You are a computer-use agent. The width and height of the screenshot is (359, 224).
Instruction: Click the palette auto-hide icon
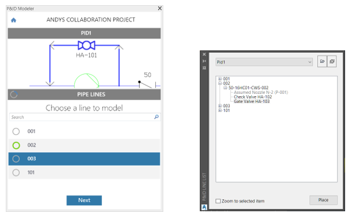pos(204,61)
